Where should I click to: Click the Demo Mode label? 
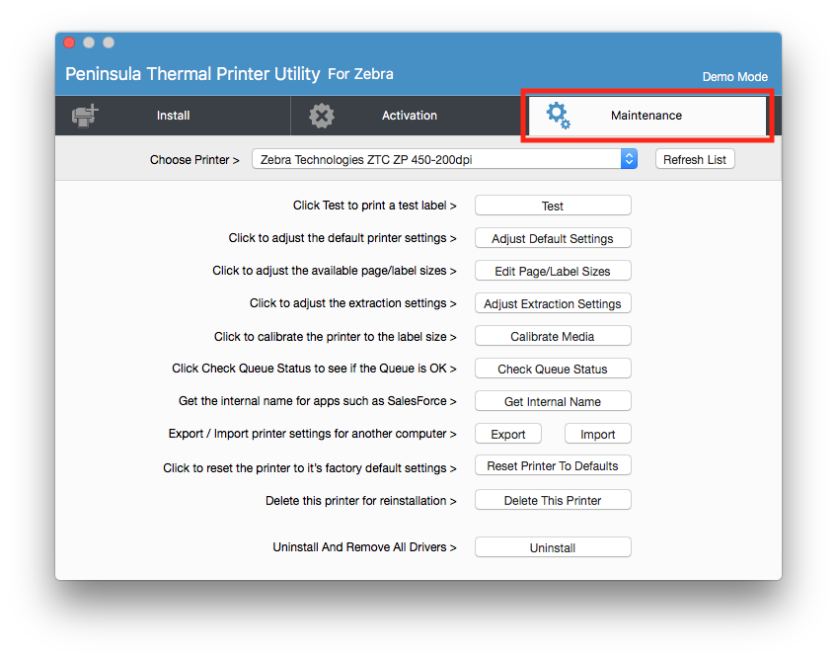pyautogui.click(x=734, y=77)
